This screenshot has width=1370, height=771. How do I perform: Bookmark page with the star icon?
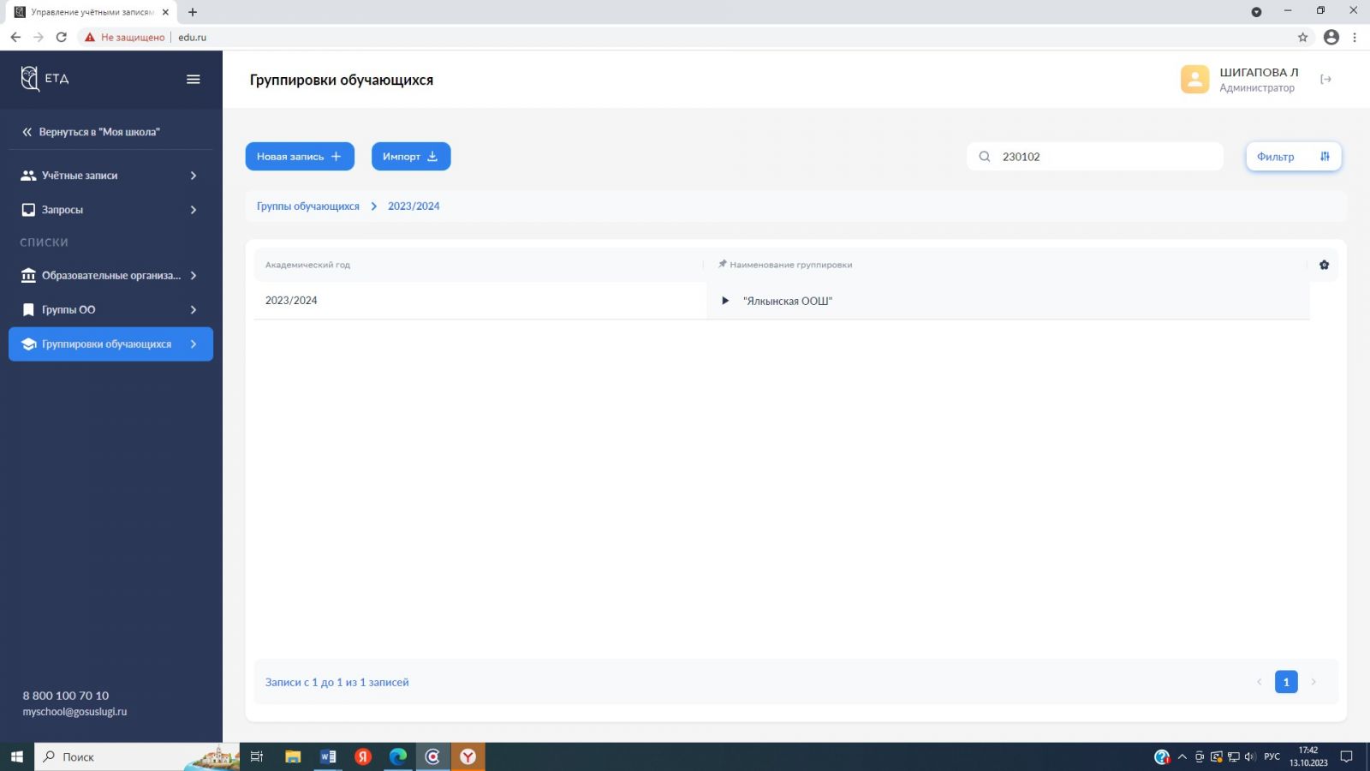click(x=1302, y=37)
